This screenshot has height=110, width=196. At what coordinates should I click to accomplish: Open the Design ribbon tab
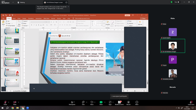[x=24, y=18]
